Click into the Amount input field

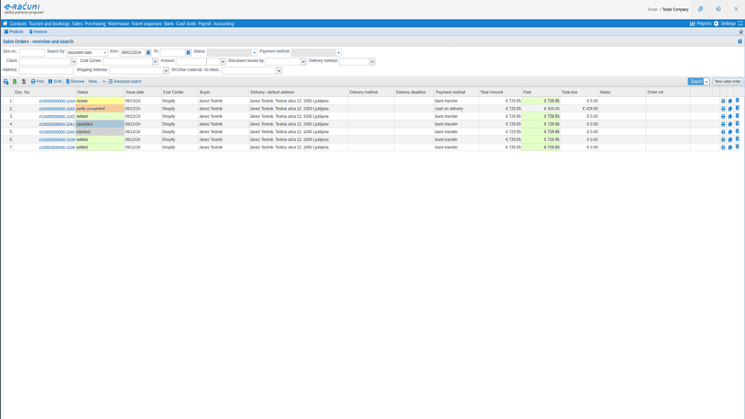(x=191, y=61)
